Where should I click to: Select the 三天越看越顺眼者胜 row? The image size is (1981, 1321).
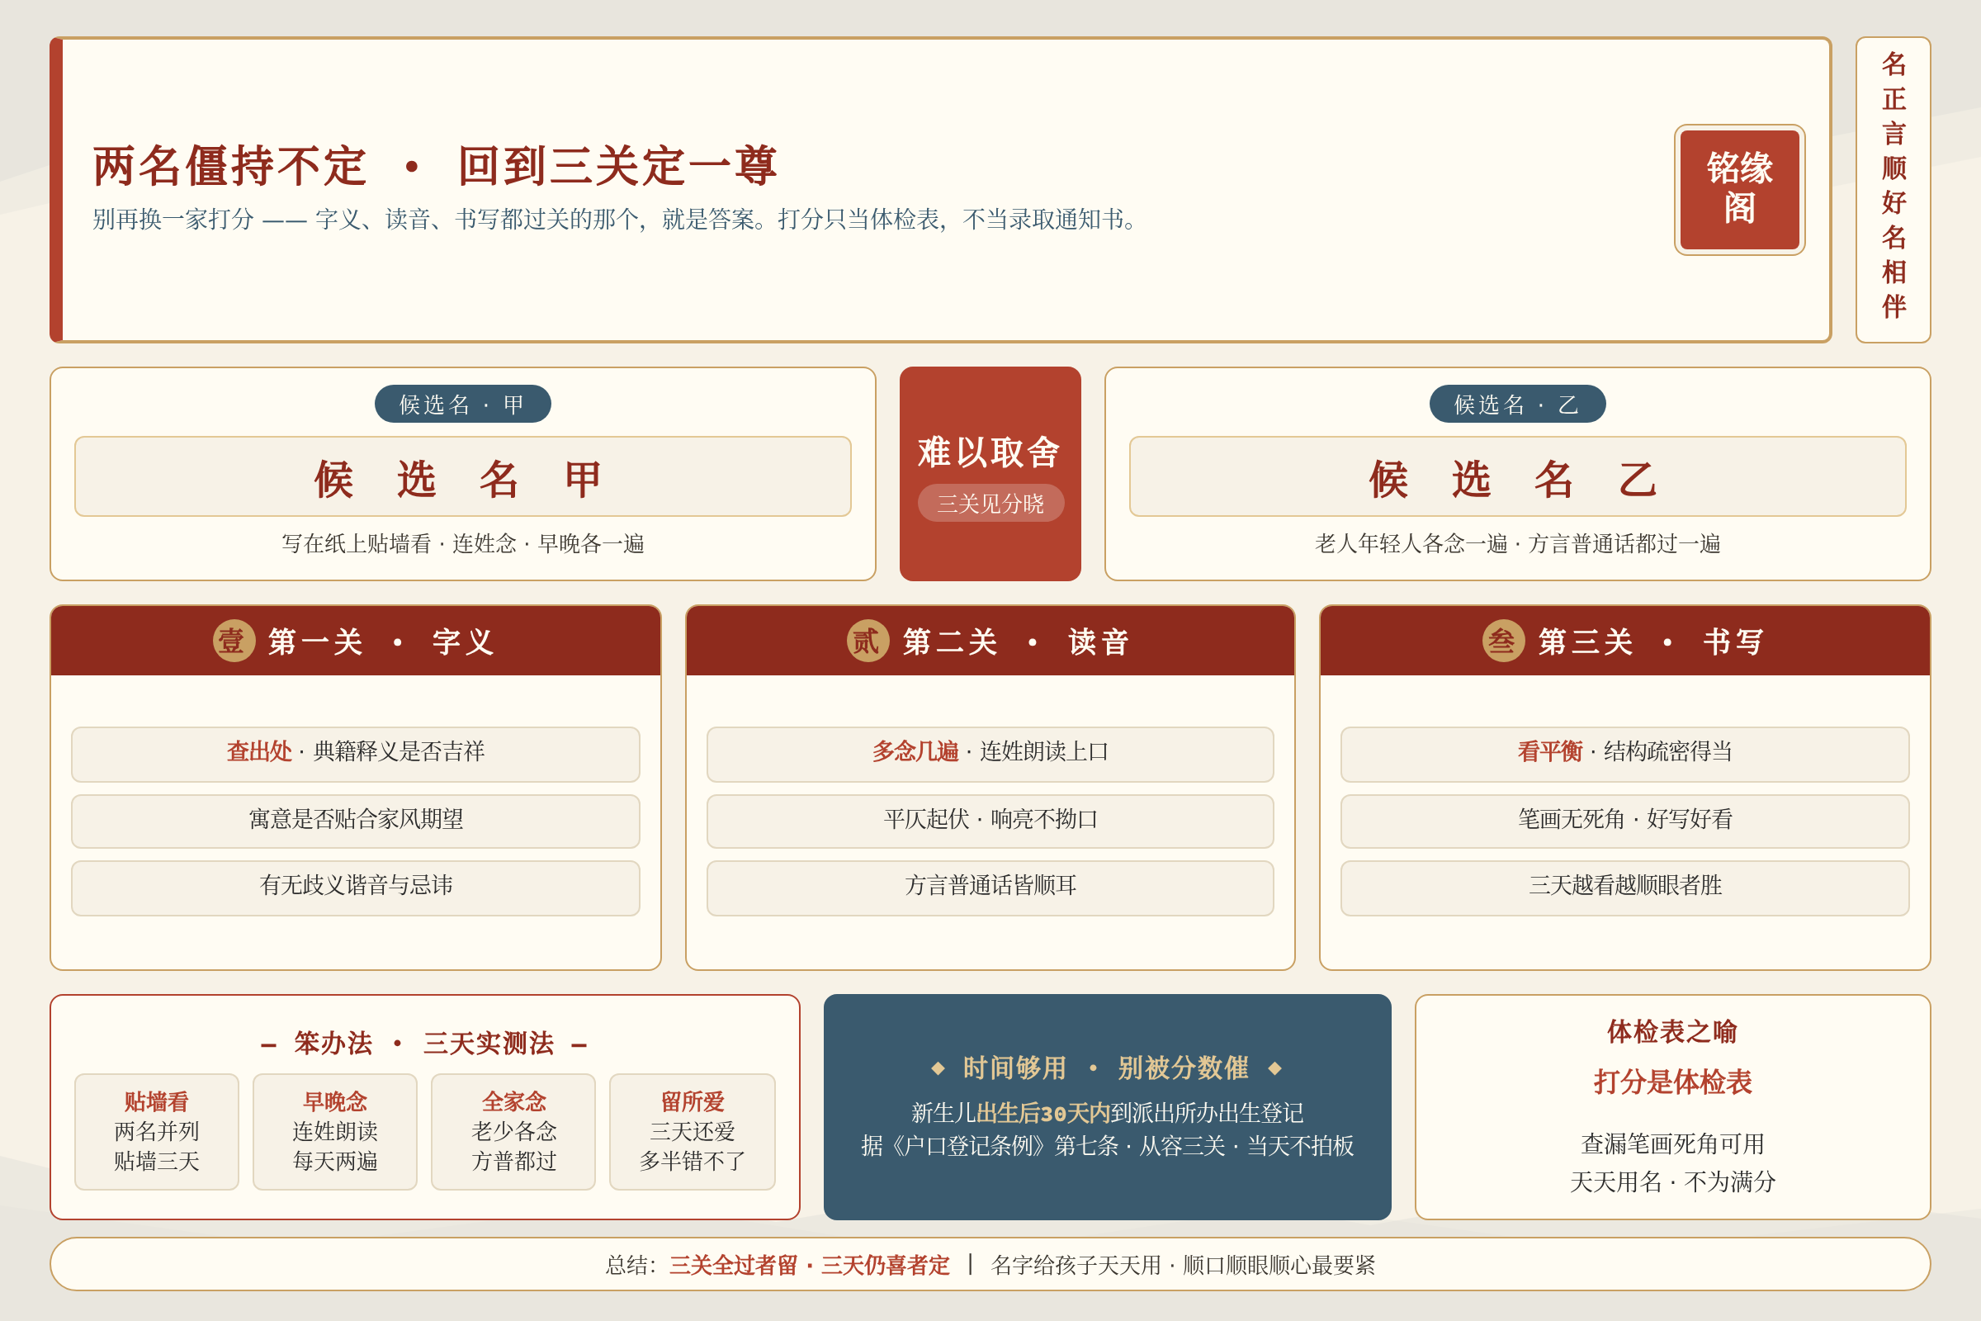point(1624,887)
